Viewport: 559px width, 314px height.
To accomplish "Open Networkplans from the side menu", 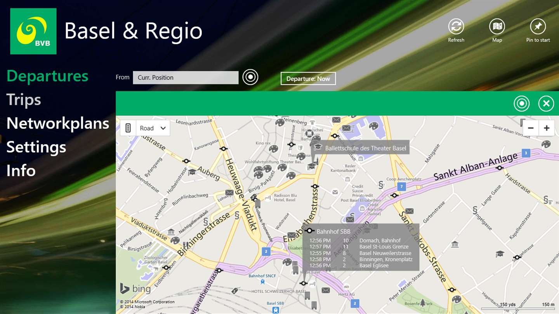I will (x=58, y=123).
